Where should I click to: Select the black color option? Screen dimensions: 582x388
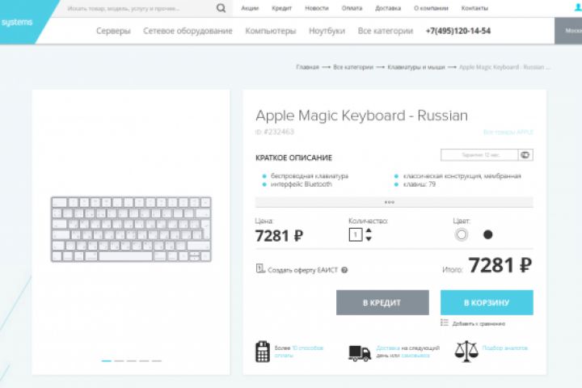(487, 234)
